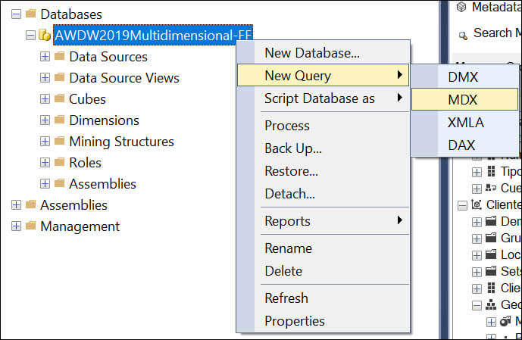Collapse the Databases tree node
Screen dimensions: 522x340
click(17, 14)
